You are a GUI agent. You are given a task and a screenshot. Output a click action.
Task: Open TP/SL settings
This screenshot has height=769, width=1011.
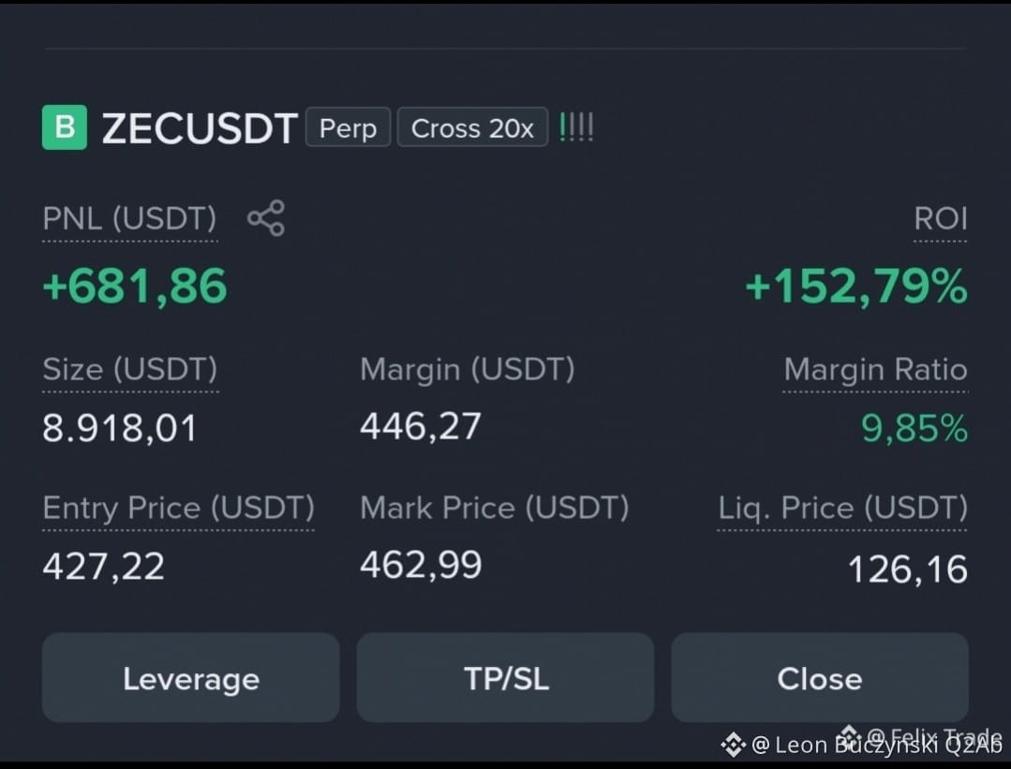(506, 677)
